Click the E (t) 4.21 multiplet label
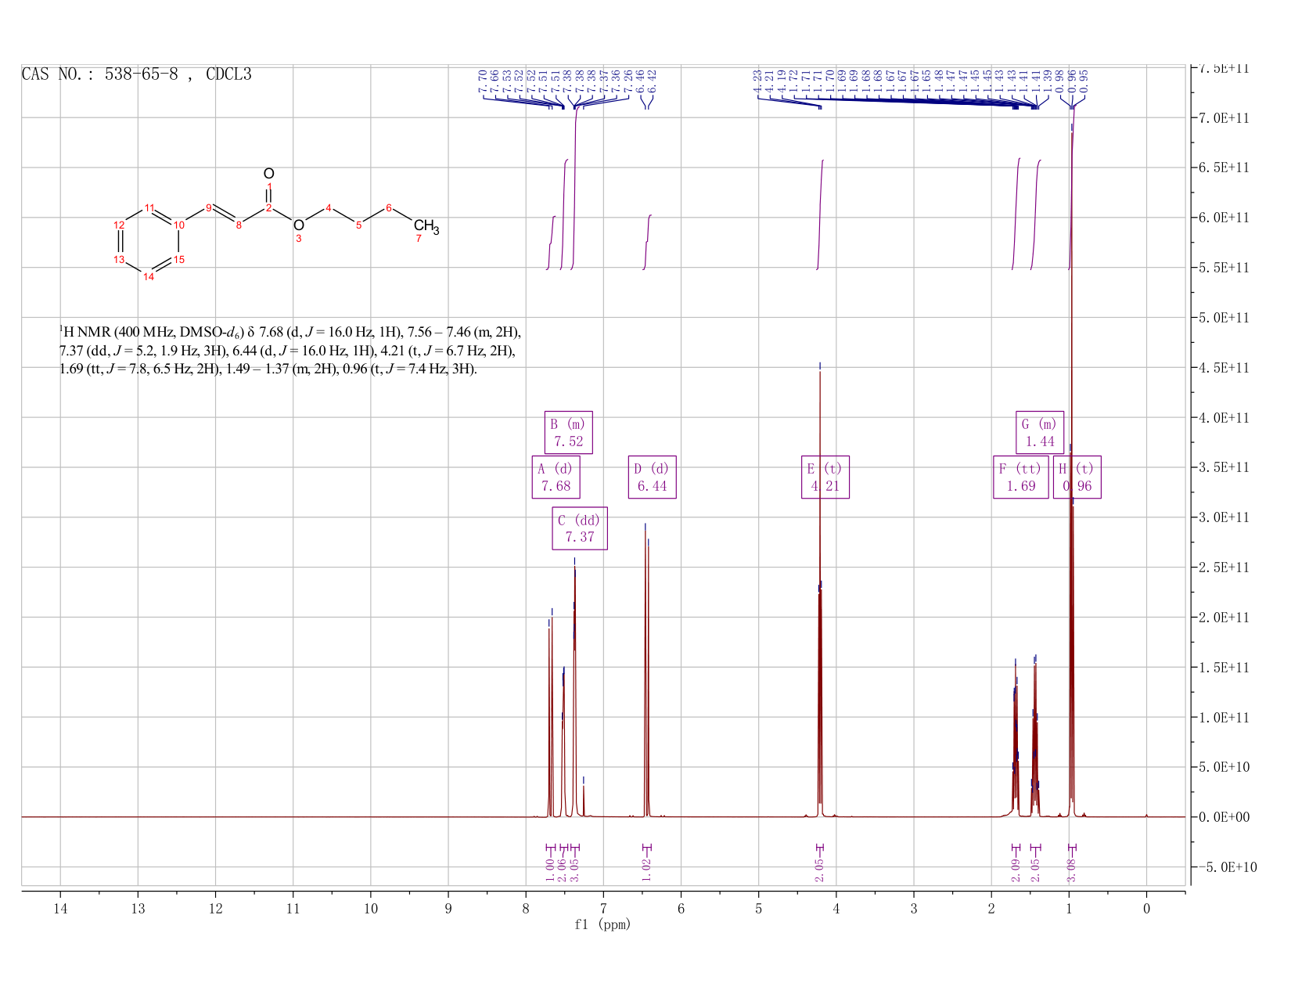 click(825, 477)
